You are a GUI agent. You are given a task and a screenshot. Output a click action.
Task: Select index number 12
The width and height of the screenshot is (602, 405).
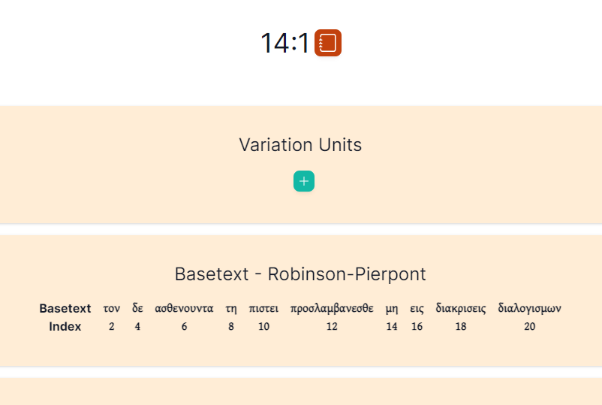(332, 326)
